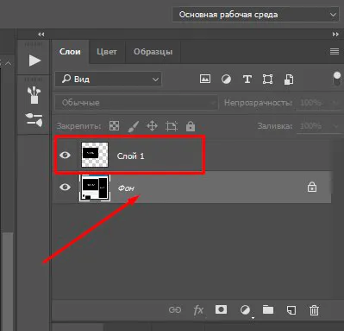The width and height of the screenshot is (344, 331).
Task: Lock all padlock icon beside Закрепить
Action: click(191, 126)
